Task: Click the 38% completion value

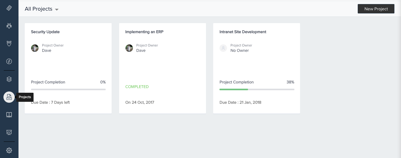Action: [290, 82]
